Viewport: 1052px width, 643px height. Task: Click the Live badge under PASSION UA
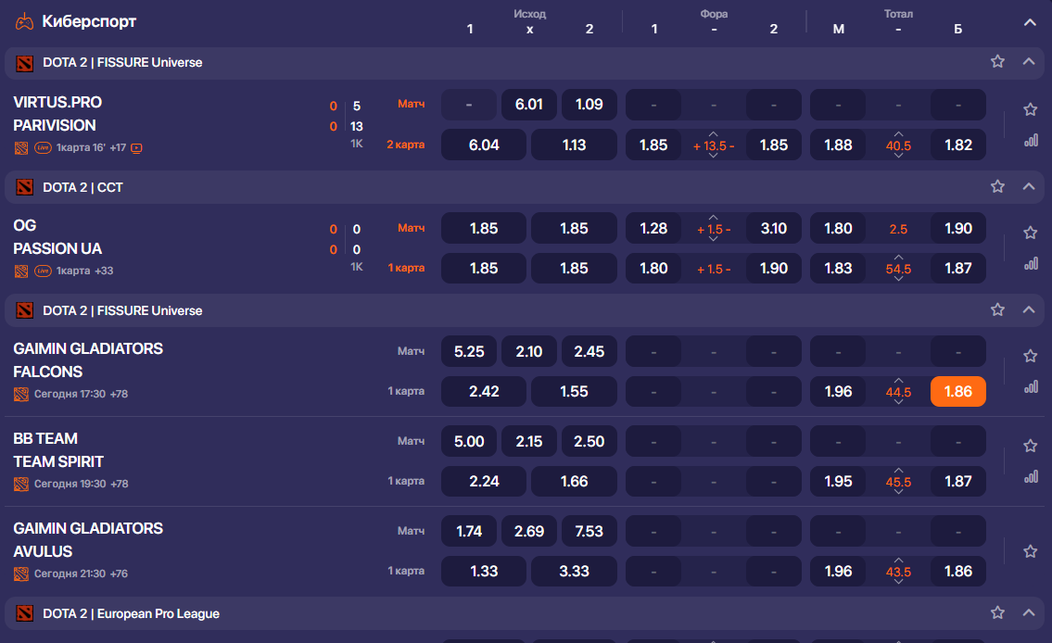pyautogui.click(x=43, y=271)
